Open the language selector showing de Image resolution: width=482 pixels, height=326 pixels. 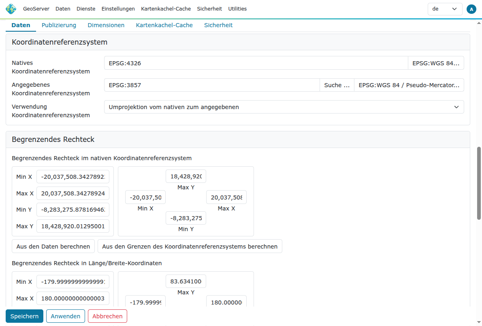[445, 9]
